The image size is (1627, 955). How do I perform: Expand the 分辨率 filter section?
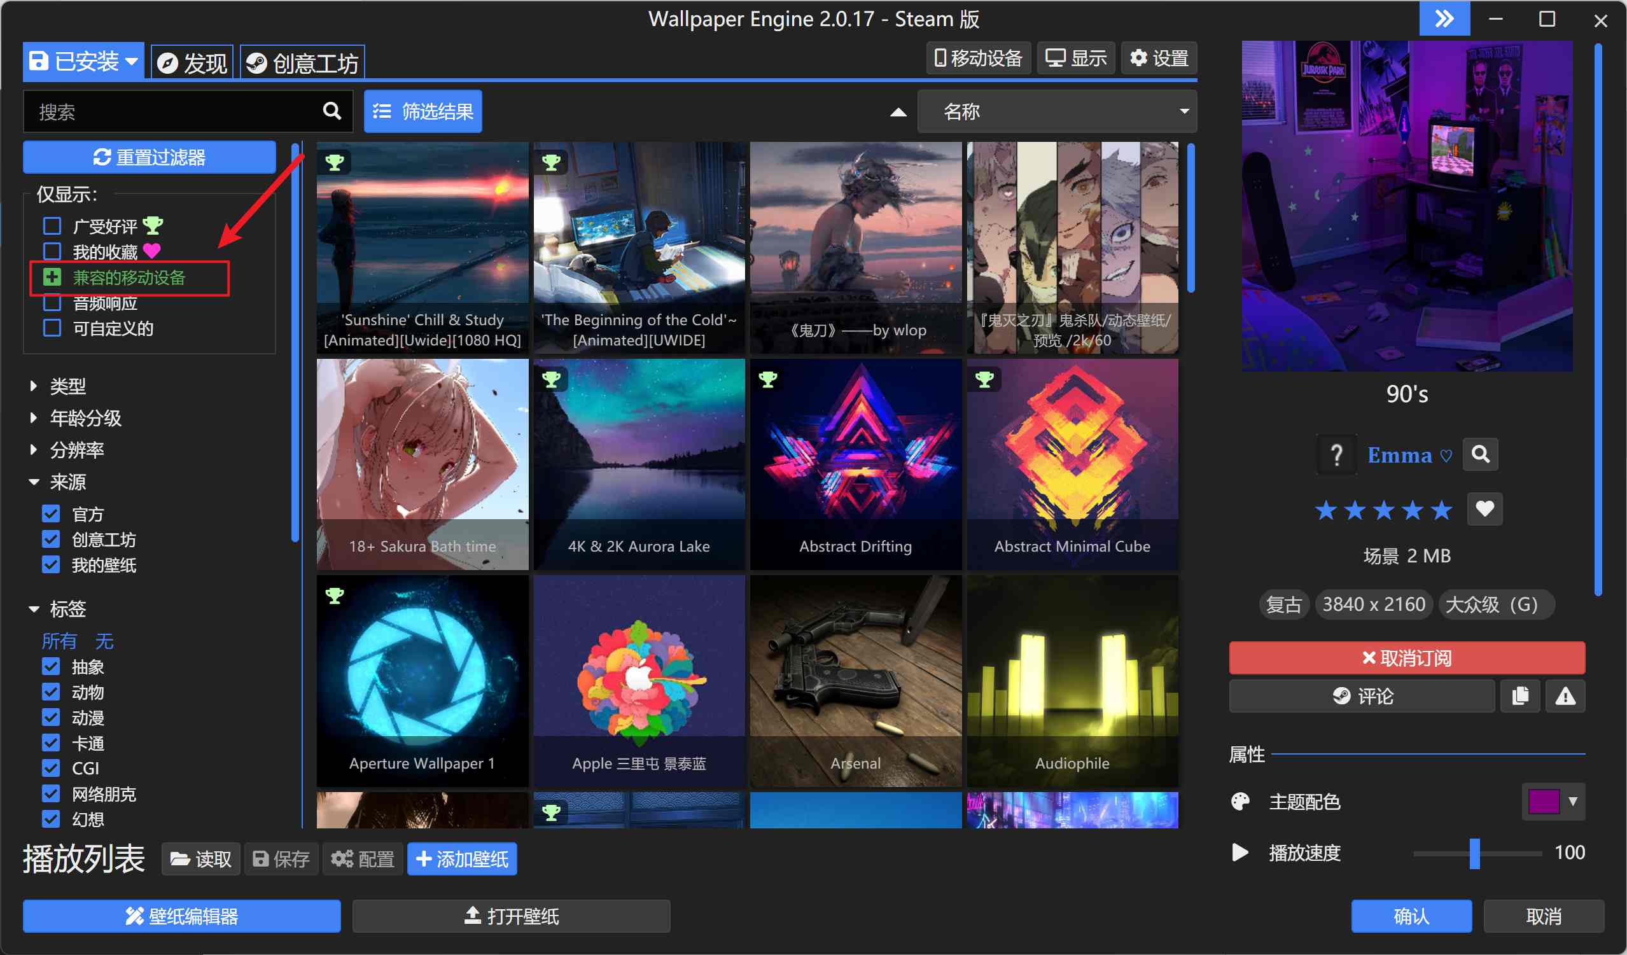[x=67, y=449]
